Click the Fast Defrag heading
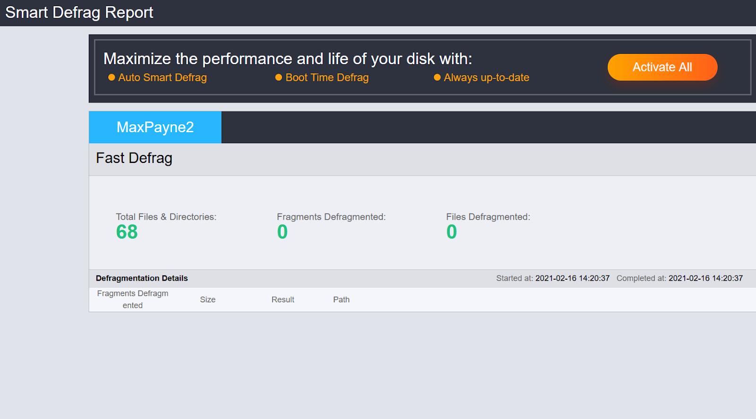756x419 pixels. click(134, 158)
